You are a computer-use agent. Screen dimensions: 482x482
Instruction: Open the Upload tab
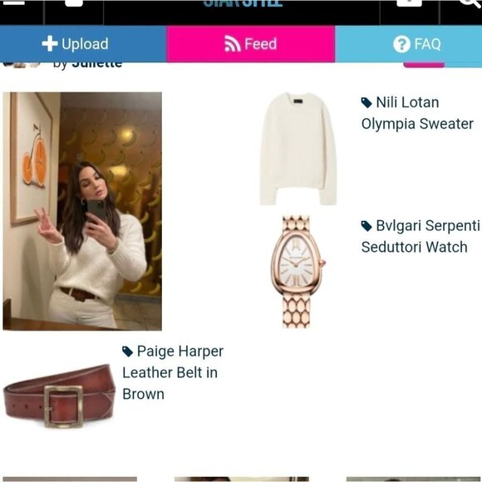(83, 44)
